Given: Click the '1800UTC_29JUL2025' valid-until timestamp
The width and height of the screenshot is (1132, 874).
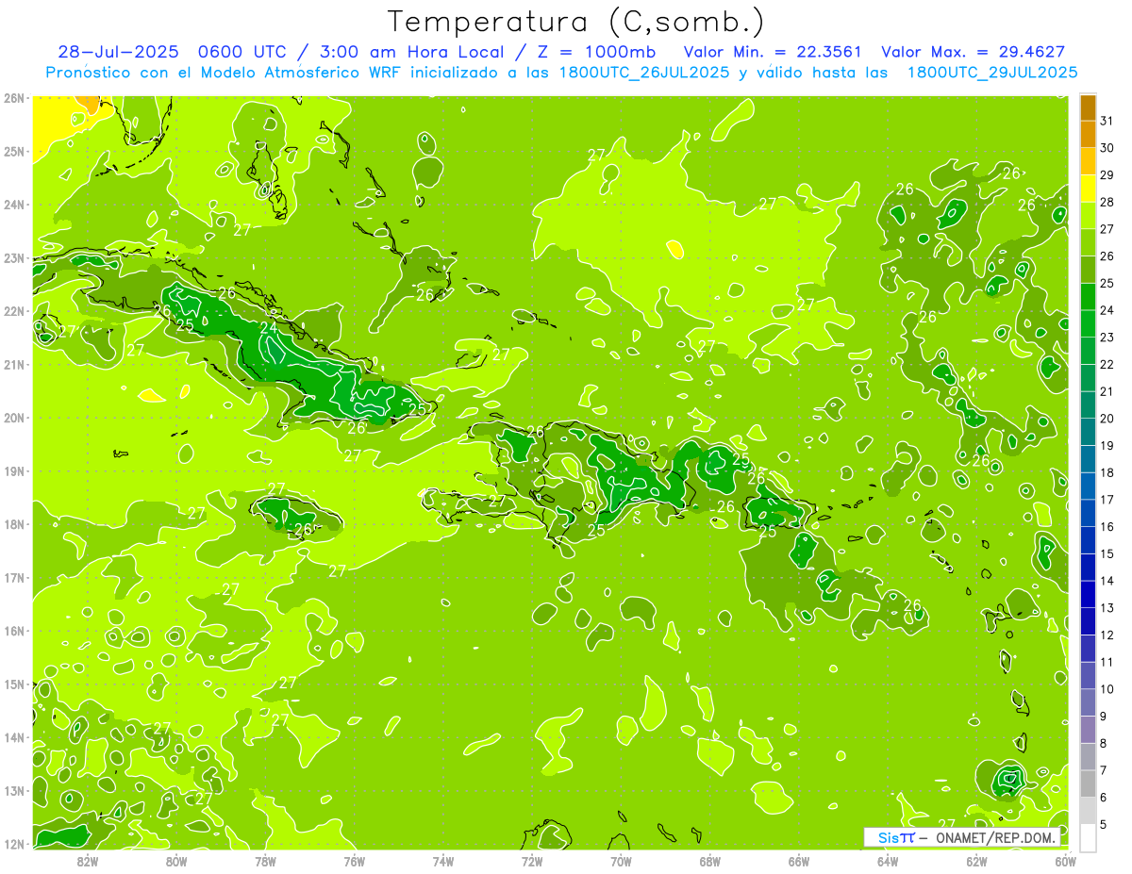Looking at the screenshot, I should point(992,72).
